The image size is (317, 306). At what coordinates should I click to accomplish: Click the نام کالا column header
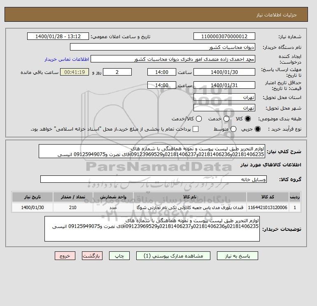click(x=190, y=197)
